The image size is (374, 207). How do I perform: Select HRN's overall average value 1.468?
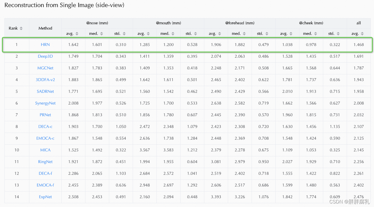pyautogui.click(x=359, y=45)
